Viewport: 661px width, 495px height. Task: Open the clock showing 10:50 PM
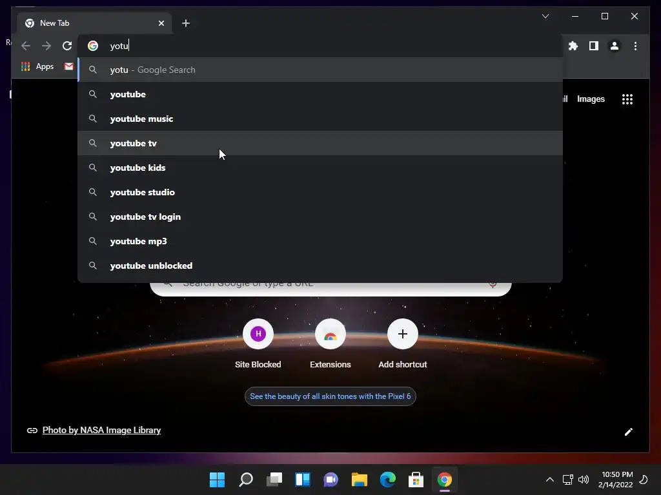[x=615, y=480]
